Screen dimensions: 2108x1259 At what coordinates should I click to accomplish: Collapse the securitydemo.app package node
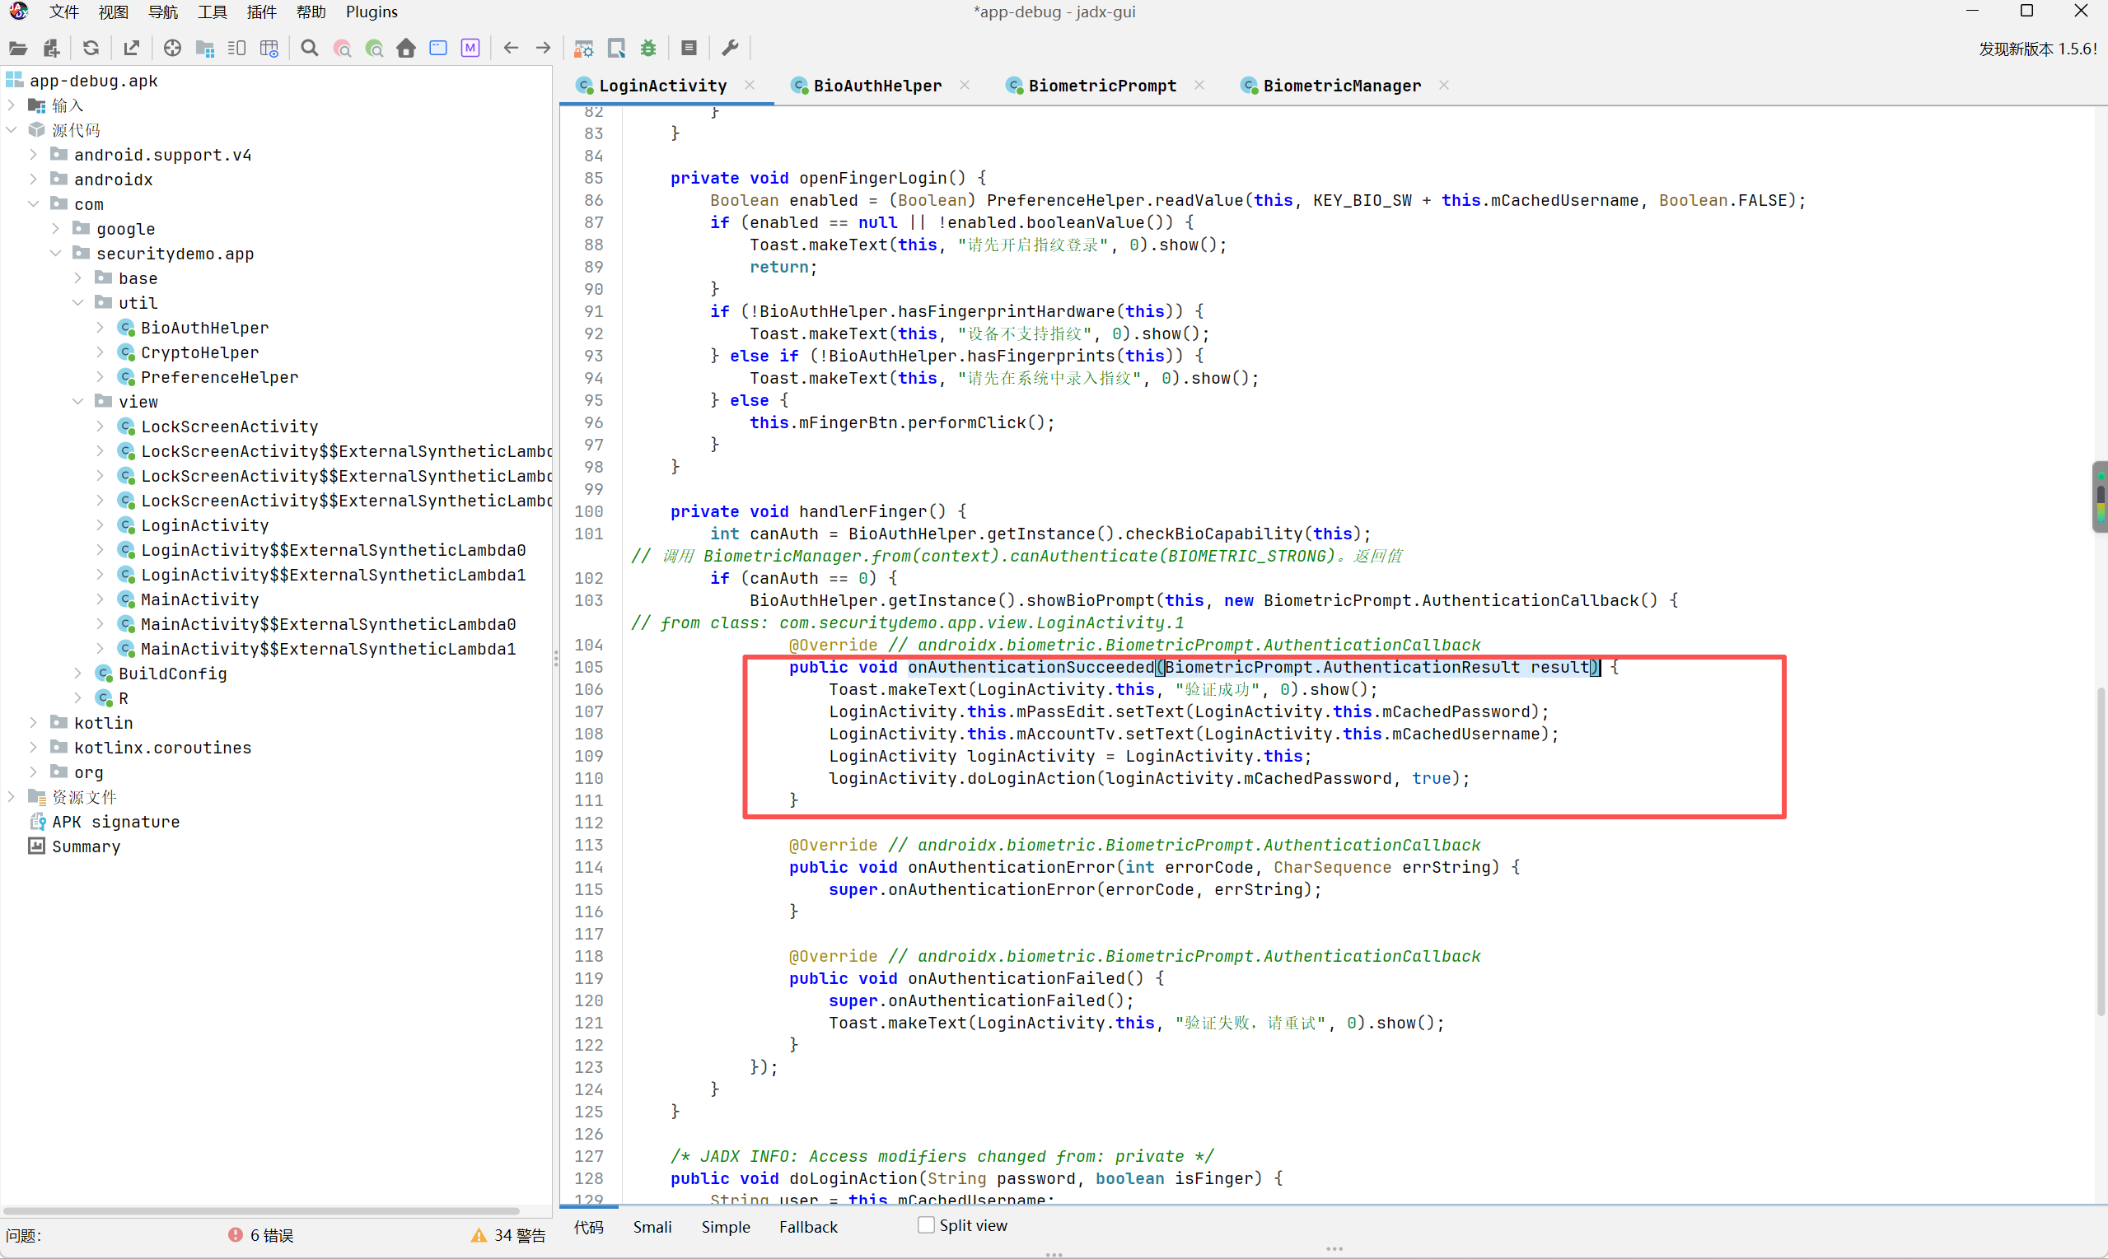56,253
